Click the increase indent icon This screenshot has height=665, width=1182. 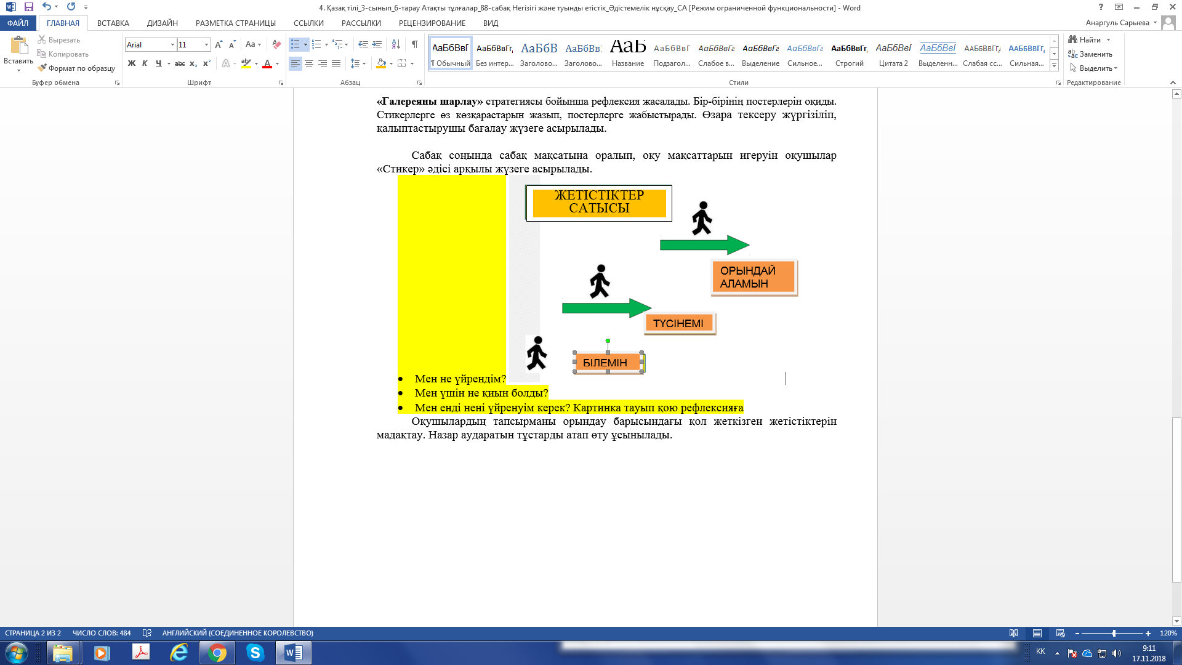[377, 44]
